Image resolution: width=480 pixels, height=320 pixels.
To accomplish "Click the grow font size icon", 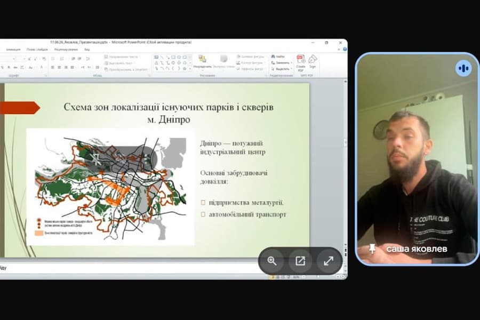I will point(29,59).
